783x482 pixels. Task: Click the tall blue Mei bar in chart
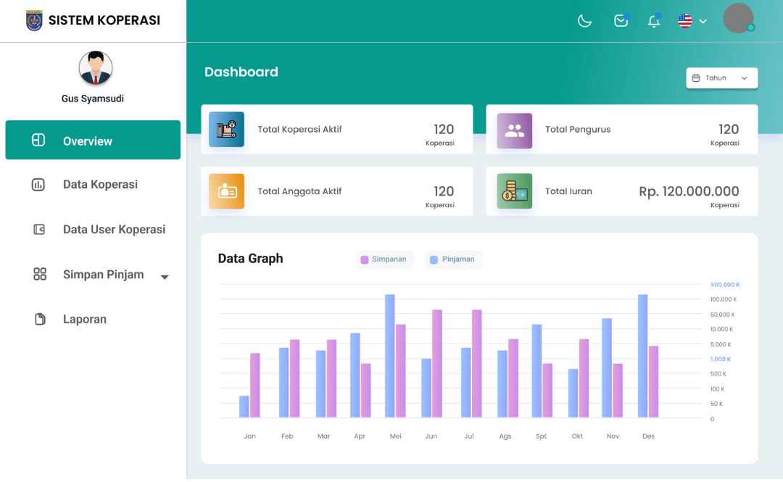click(x=389, y=355)
